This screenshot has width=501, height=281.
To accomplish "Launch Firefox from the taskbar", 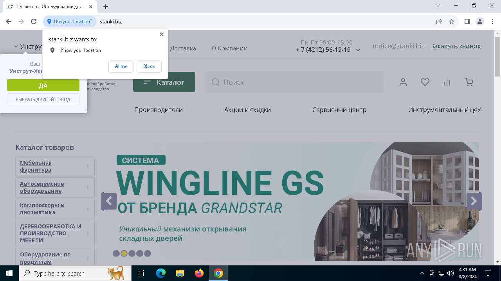I will 199,273.
